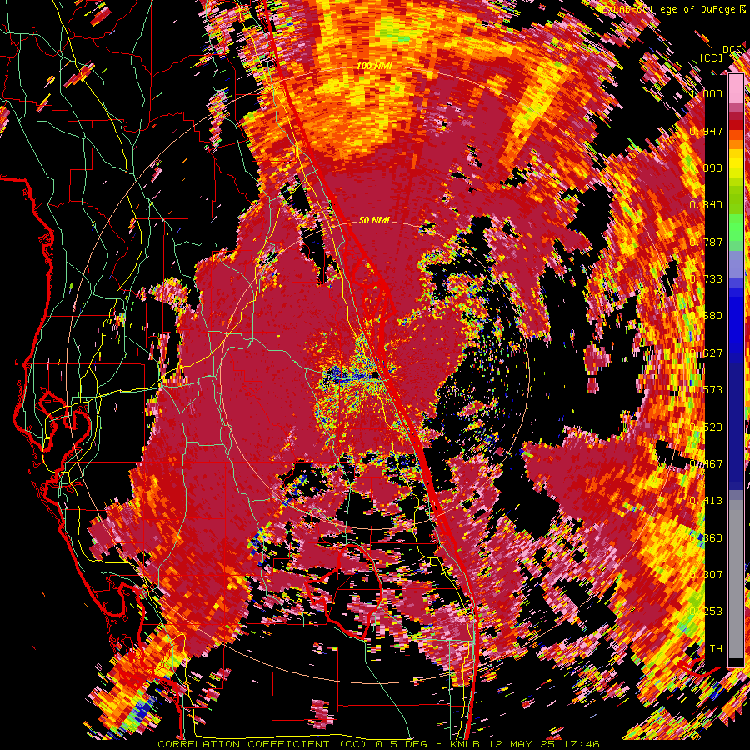Viewport: 750px width, 750px height.
Task: Select the 0.520 legend value
Action: [x=706, y=427]
